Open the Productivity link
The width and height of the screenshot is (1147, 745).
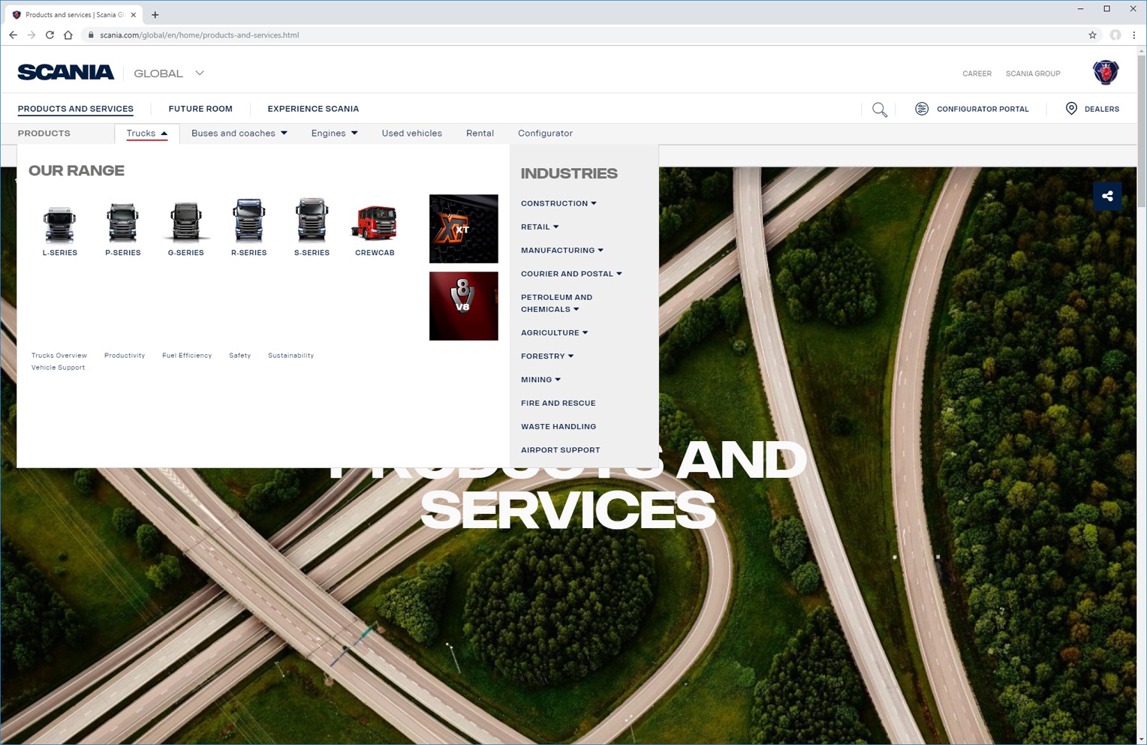125,356
